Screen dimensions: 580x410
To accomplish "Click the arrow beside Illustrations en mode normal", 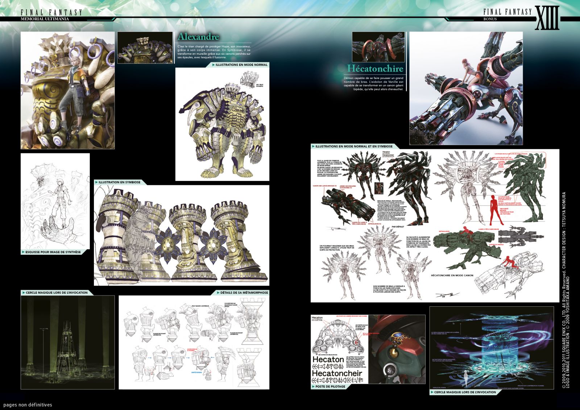I will [213, 65].
